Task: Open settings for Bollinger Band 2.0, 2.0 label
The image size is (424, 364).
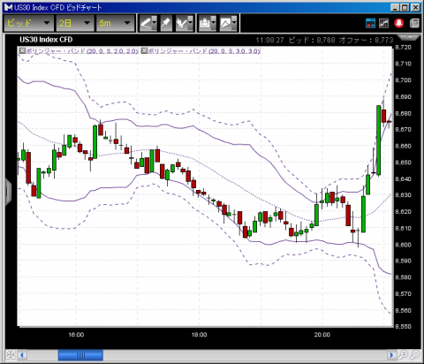Action: click(x=82, y=51)
